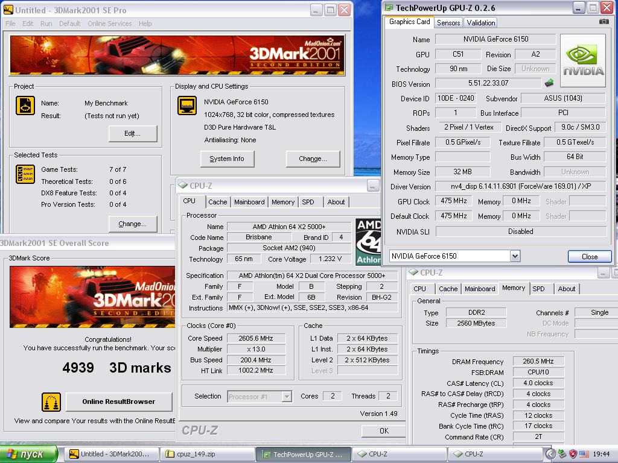
Task: Click the Core Speed value 2605.6 MHz
Action: 256,338
